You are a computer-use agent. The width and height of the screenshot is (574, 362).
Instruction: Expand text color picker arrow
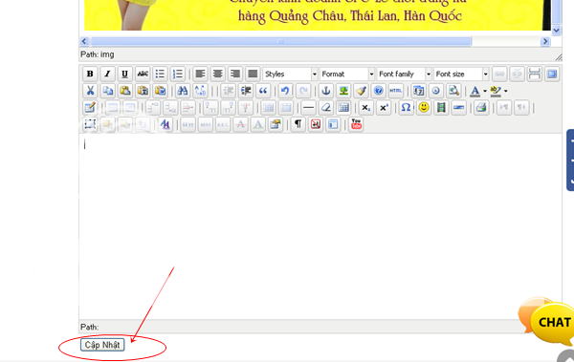pyautogui.click(x=485, y=91)
